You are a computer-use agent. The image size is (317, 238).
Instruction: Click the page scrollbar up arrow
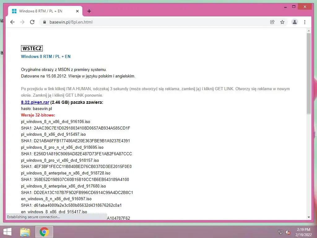tap(309, 31)
